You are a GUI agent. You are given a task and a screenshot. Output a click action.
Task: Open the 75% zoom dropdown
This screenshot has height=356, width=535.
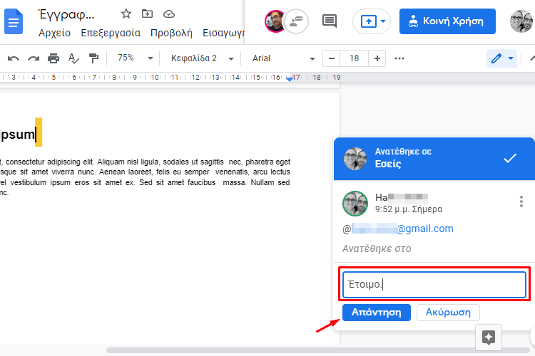coord(135,58)
